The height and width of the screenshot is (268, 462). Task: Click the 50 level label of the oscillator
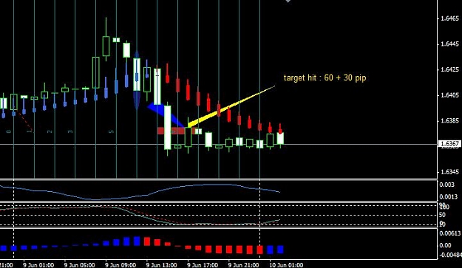[443, 215]
